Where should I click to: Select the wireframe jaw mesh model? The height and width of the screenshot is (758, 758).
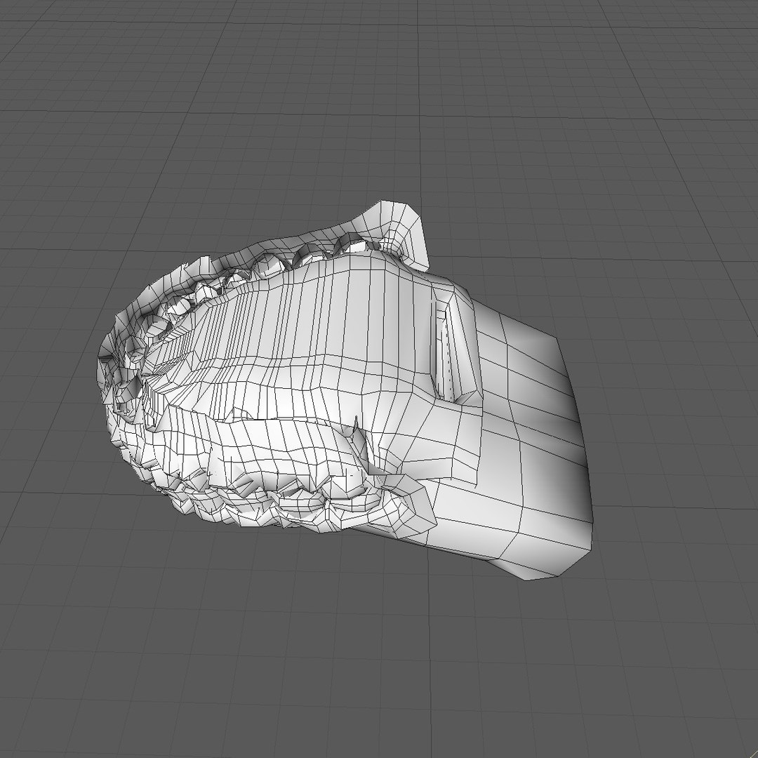click(344, 391)
